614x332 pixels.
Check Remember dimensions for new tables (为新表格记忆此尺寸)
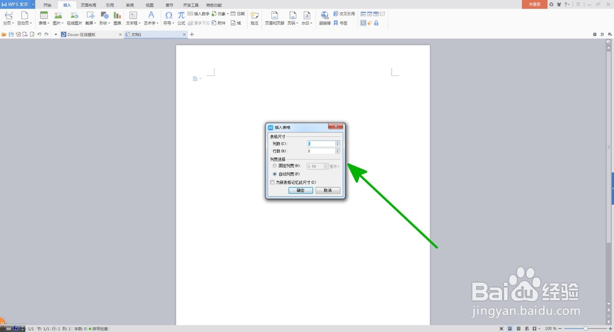[x=272, y=182]
